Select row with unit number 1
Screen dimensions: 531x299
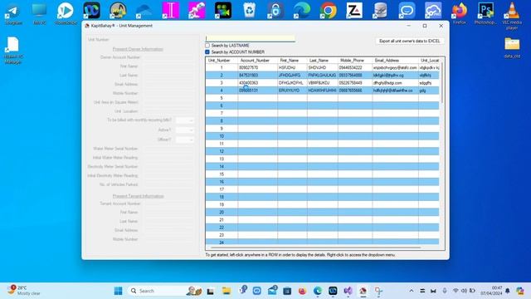coord(323,68)
